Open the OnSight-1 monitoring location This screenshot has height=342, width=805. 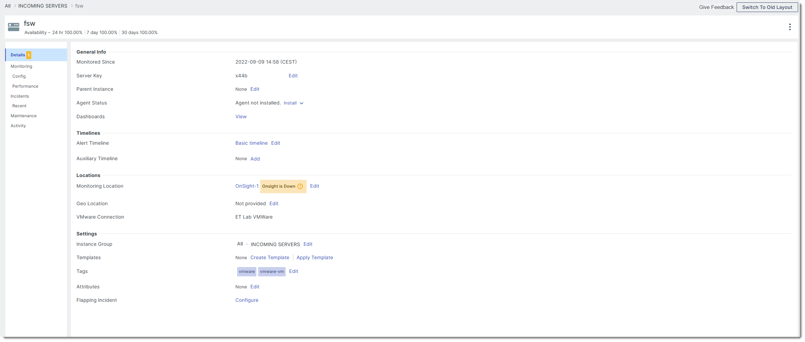pyautogui.click(x=247, y=186)
